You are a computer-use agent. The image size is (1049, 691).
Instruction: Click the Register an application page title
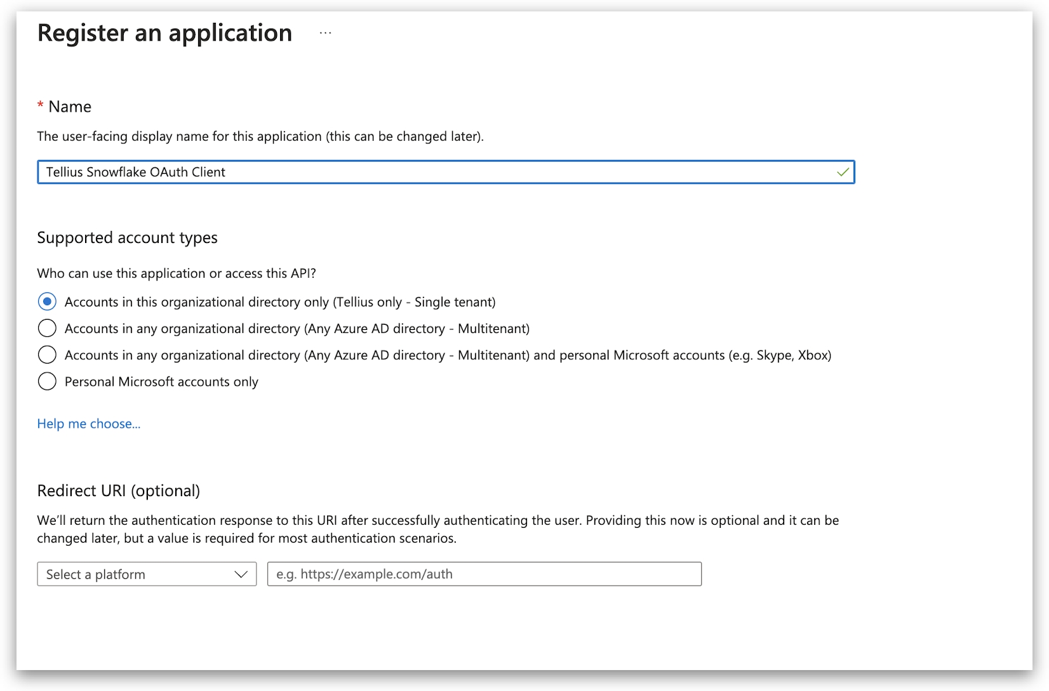click(x=164, y=33)
